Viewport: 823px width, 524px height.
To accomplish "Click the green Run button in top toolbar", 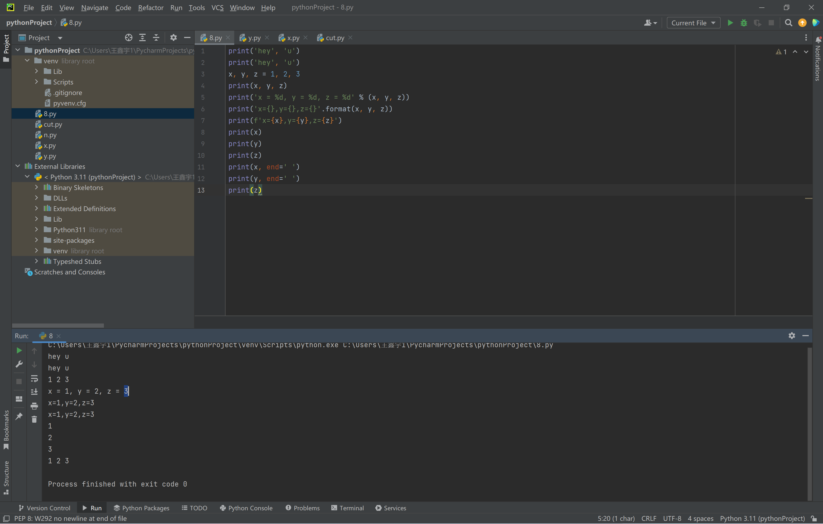I will coord(730,23).
